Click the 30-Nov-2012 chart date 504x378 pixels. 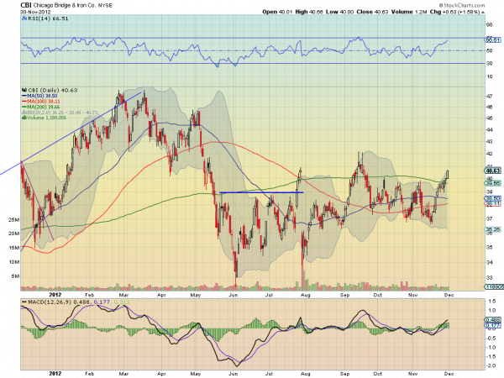click(x=35, y=12)
